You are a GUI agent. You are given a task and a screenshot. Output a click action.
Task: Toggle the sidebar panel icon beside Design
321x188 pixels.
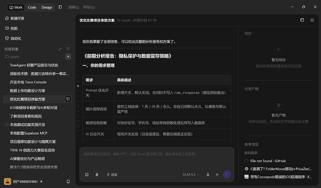(60, 7)
